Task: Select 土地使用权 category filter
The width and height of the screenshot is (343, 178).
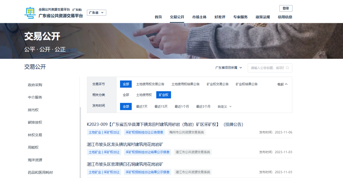Action: click(144, 95)
